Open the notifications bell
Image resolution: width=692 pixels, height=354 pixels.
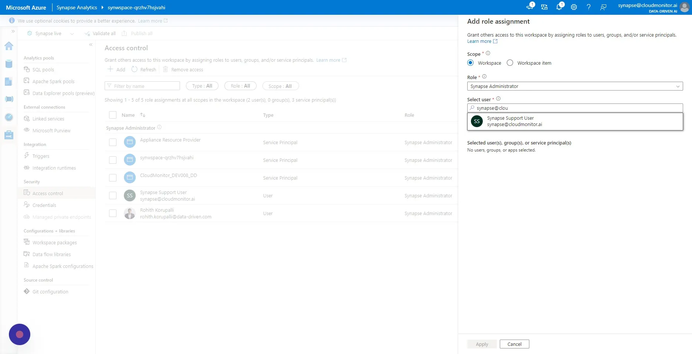559,7
